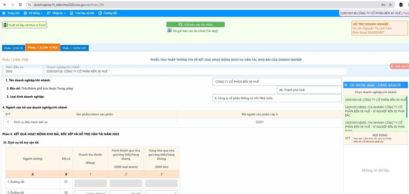
Task: Switch to Phiếu 1/DN-TB tab
Action: [13, 48]
